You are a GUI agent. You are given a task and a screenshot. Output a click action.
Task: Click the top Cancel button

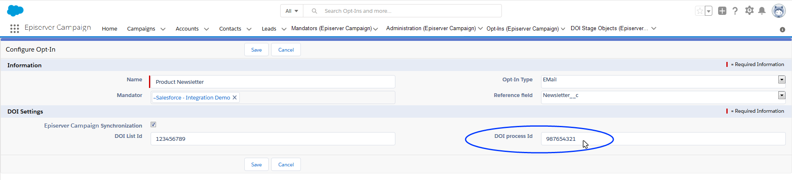pyautogui.click(x=286, y=50)
